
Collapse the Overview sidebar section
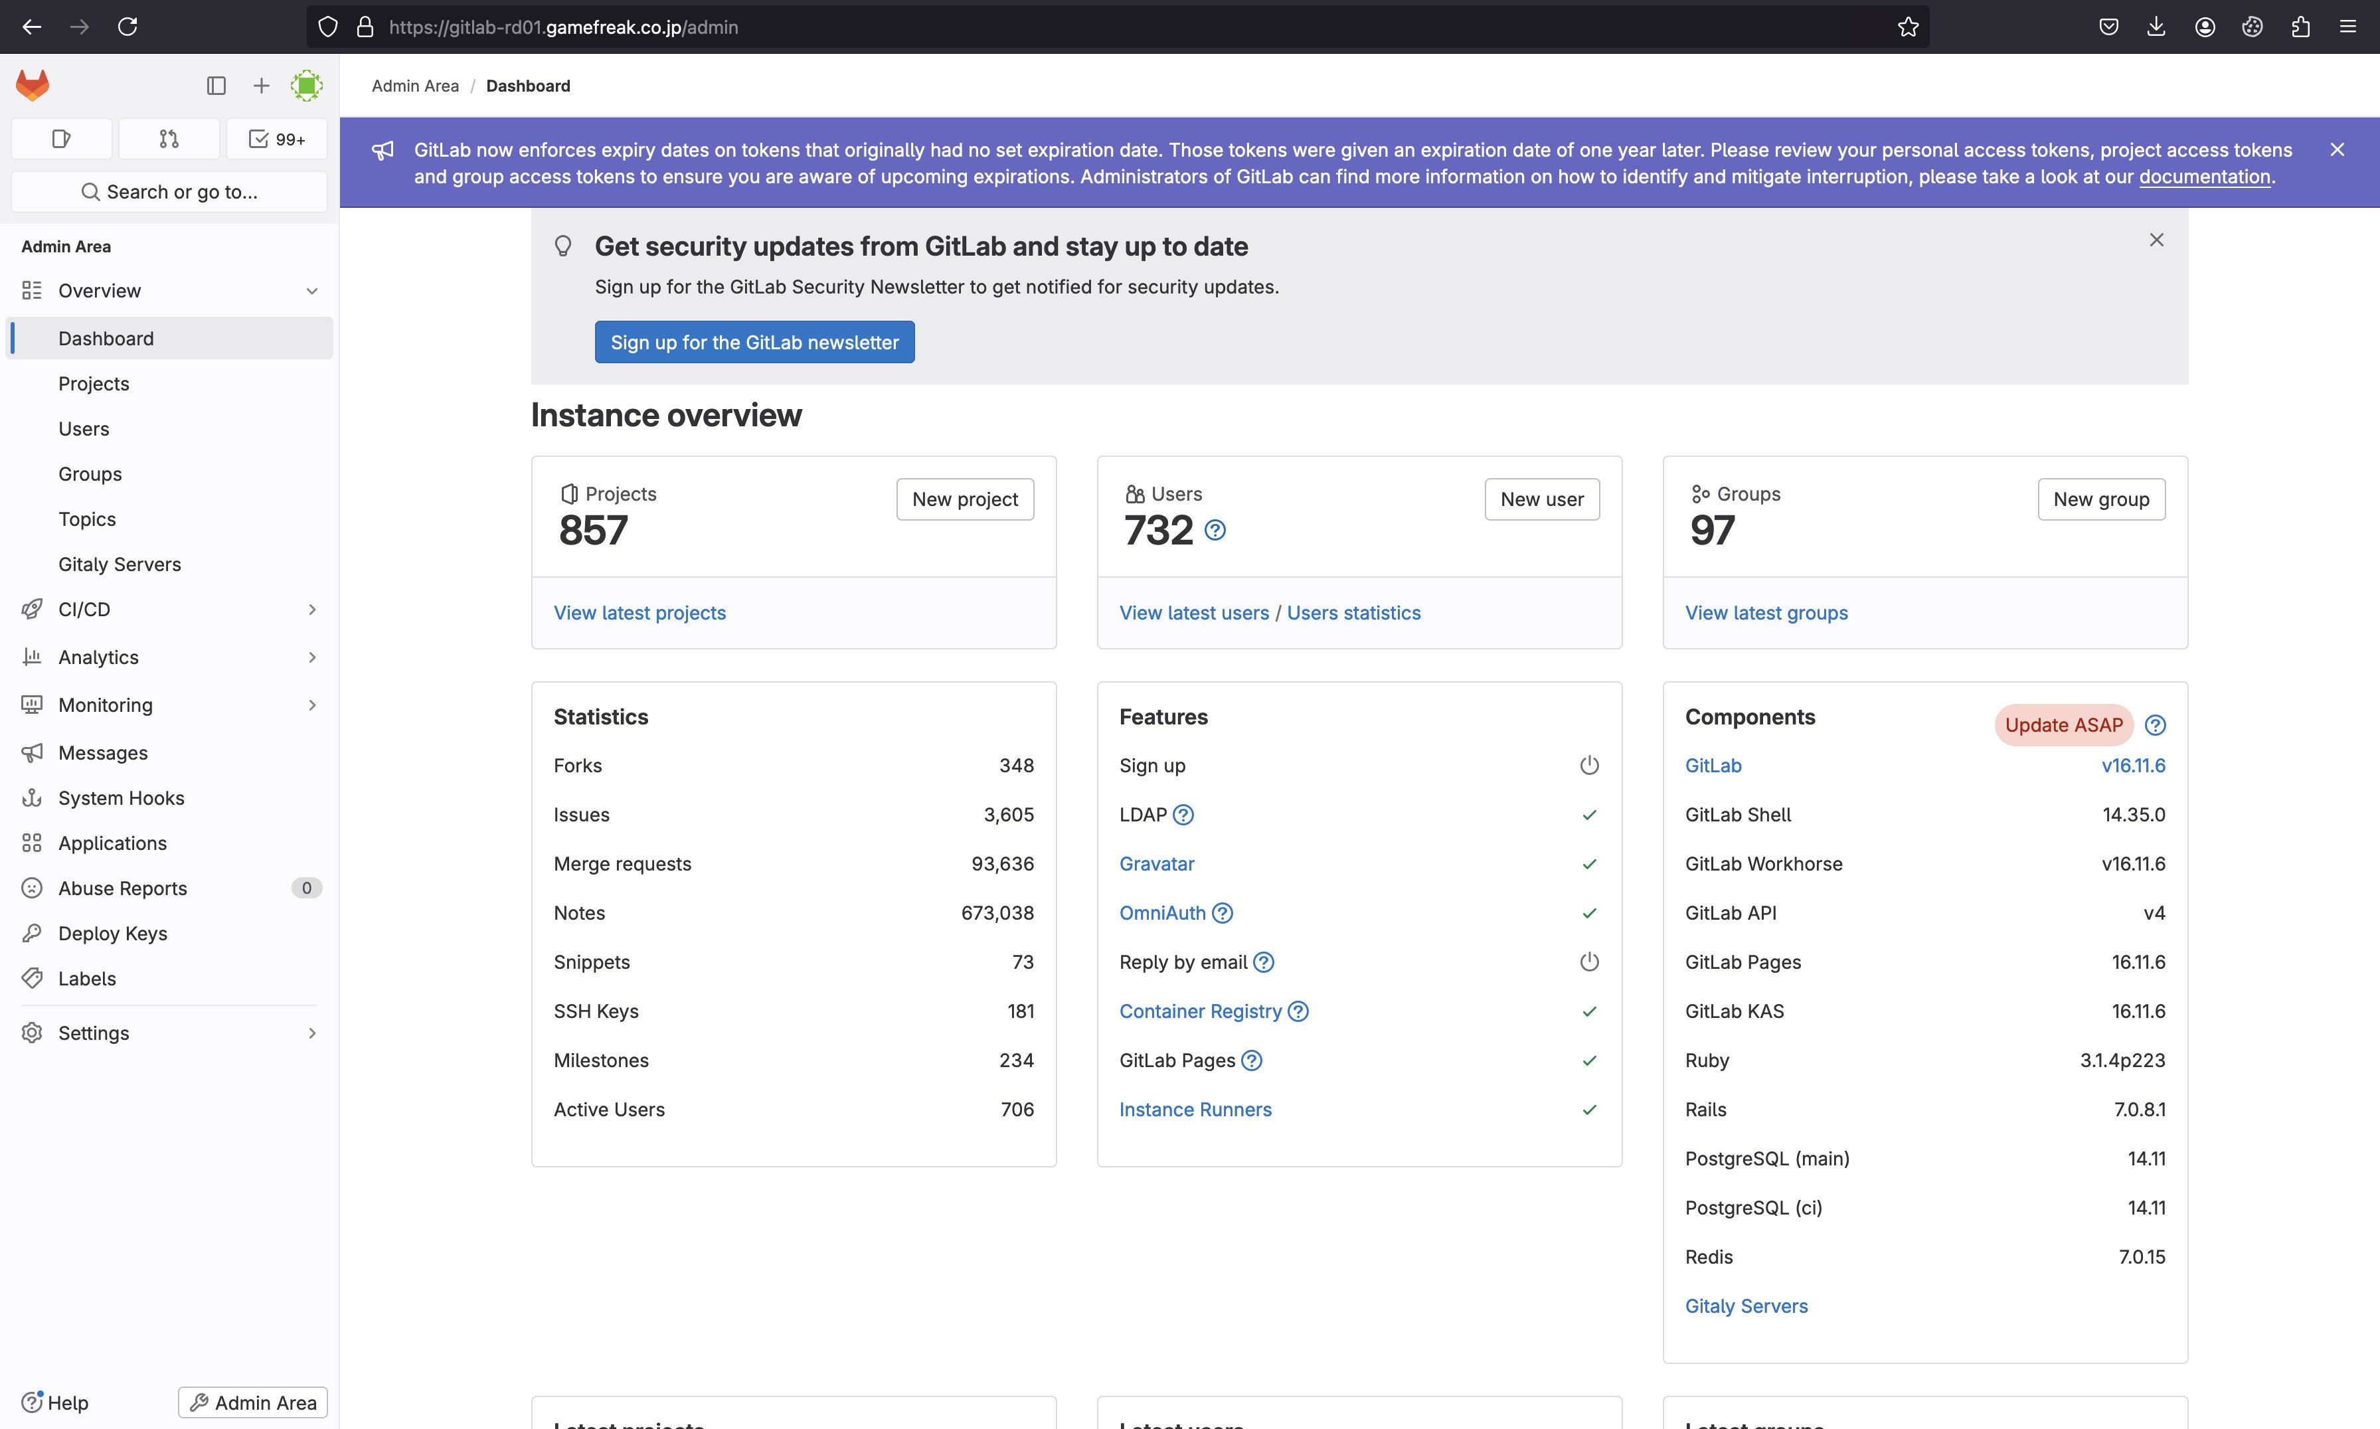point(169,291)
